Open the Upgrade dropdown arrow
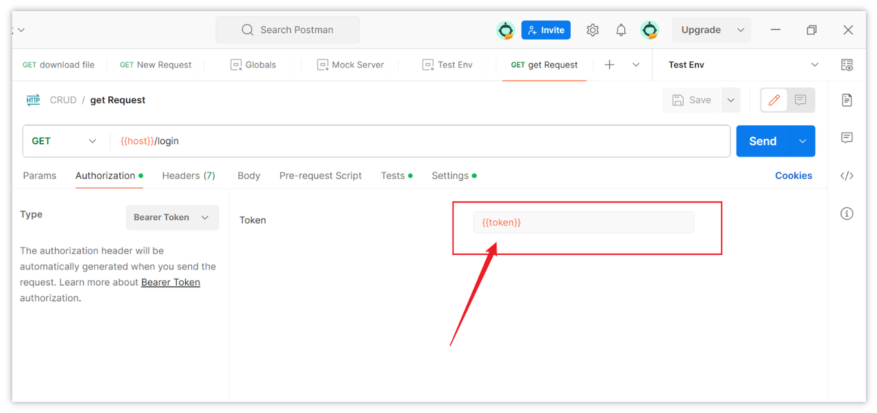The height and width of the screenshot is (413, 877). 740,30
